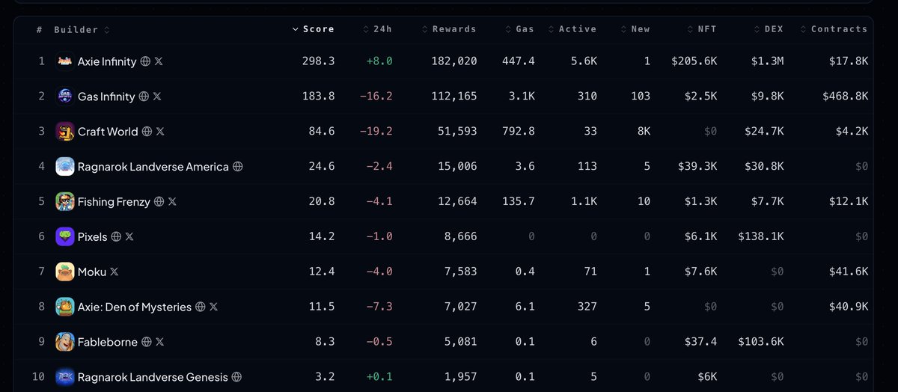Screen dimensions: 898x392
Task: Click Craft World gas value 792.8
Action: tap(518, 131)
